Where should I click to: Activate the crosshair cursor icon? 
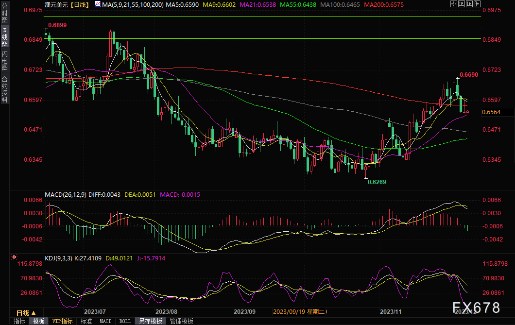(454, 4)
